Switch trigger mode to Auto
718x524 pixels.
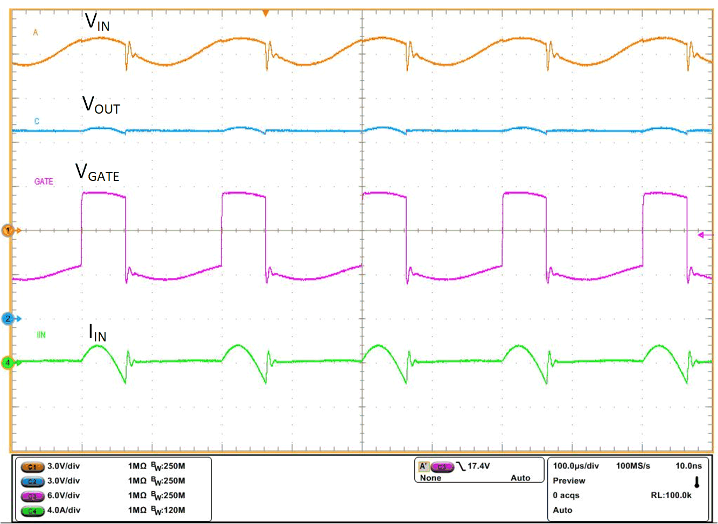tap(521, 478)
